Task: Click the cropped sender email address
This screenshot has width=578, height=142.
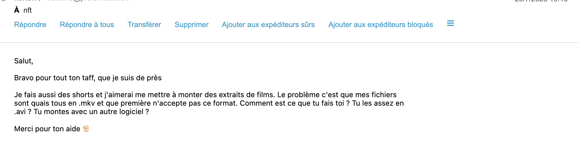Action: [89, 1]
